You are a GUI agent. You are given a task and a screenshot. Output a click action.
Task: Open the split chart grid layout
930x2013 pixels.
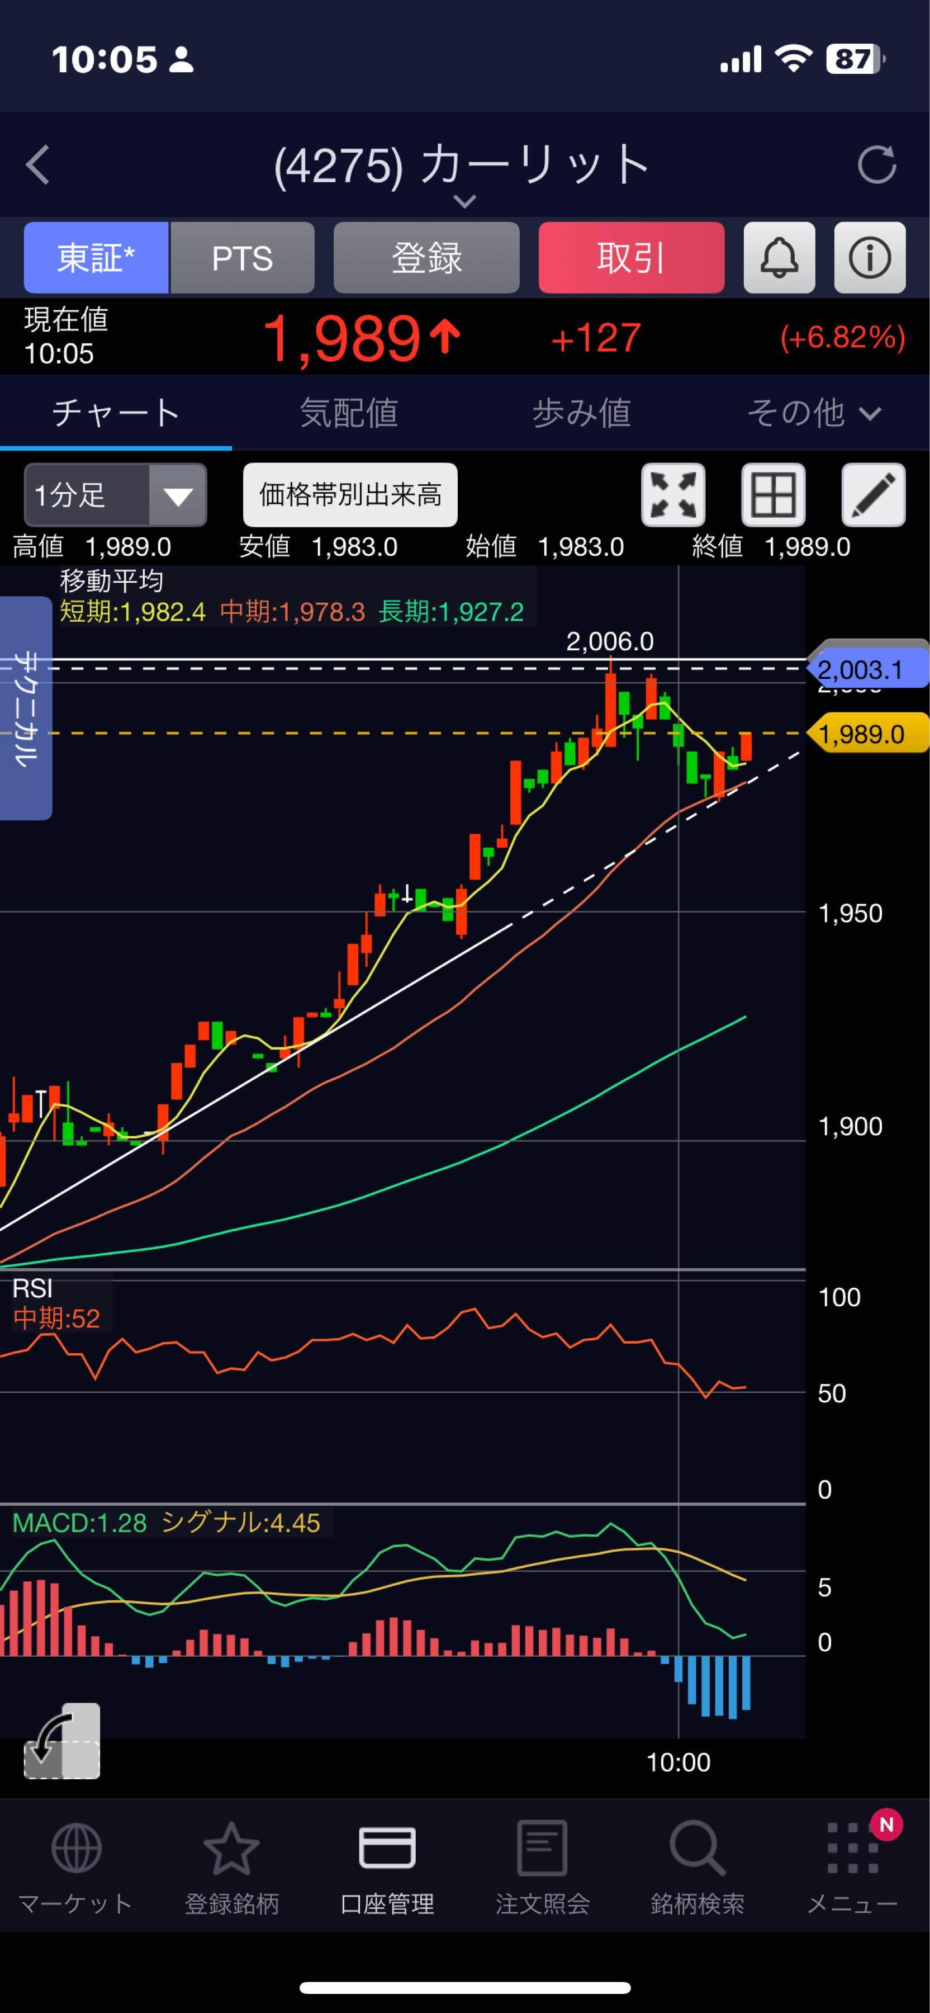(x=772, y=495)
